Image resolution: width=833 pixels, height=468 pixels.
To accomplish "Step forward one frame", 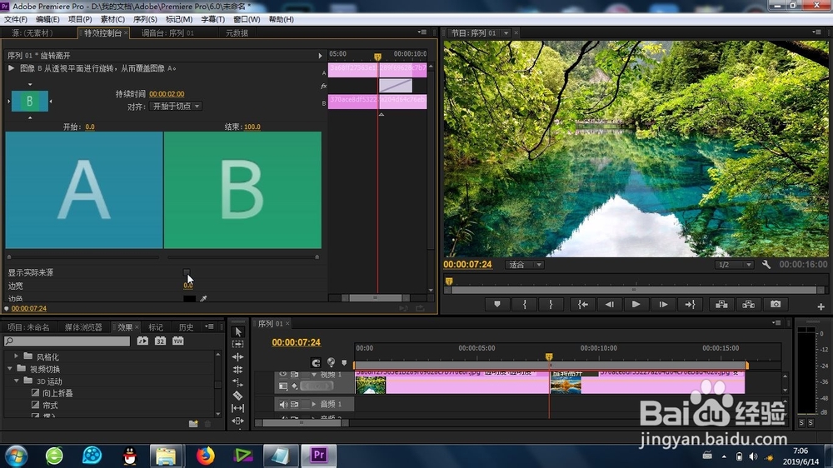I will (663, 305).
